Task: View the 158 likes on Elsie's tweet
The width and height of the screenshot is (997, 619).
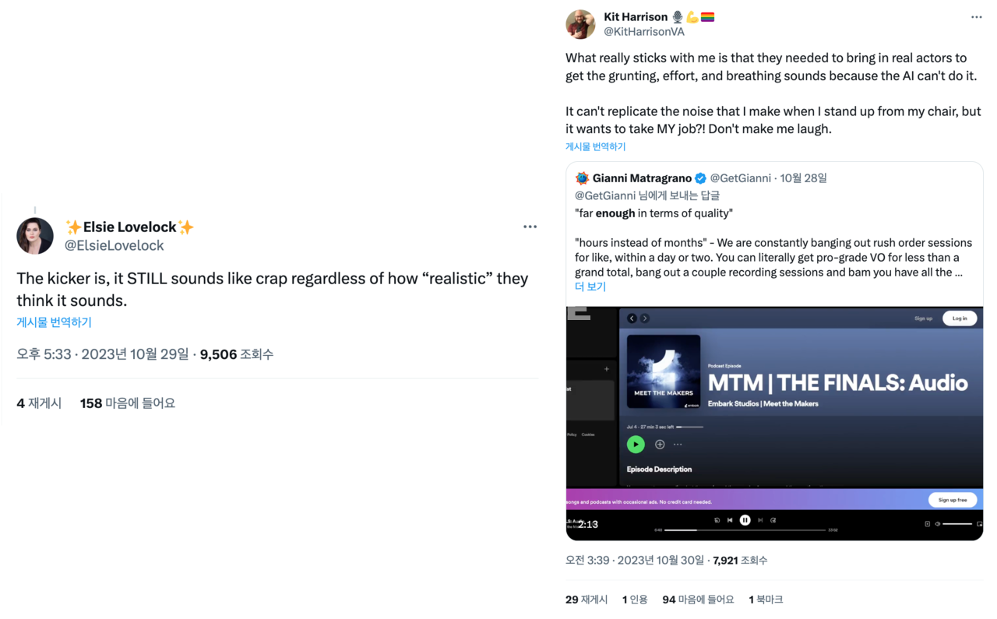Action: (127, 403)
